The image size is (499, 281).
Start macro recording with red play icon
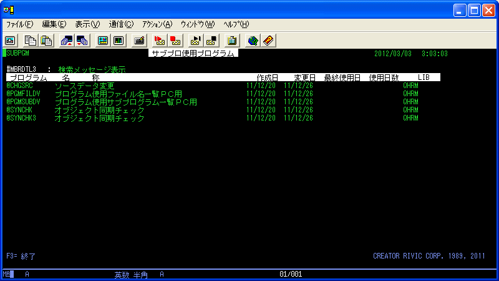pyautogui.click(x=160, y=41)
